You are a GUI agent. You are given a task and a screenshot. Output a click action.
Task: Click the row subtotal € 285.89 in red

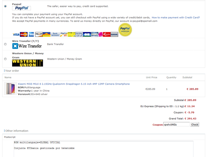pyautogui.click(x=192, y=89)
